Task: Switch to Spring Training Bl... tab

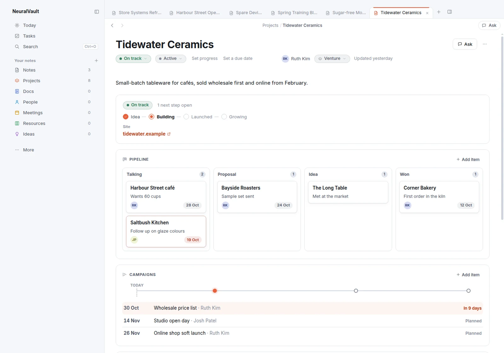Action: click(294, 13)
